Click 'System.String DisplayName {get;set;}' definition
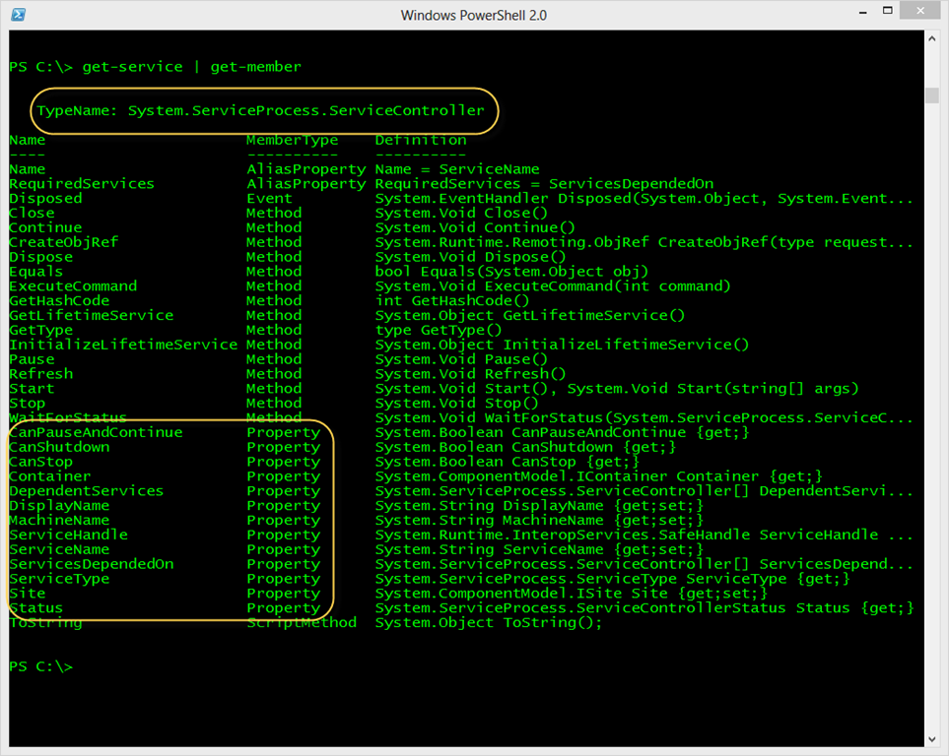The image size is (949, 756). click(539, 506)
